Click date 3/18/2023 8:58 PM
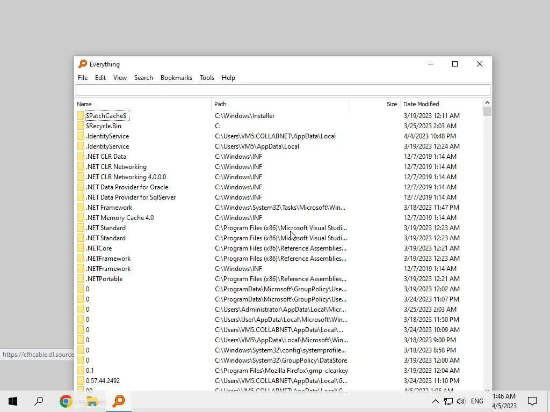The width and height of the screenshot is (550, 412). point(430,350)
